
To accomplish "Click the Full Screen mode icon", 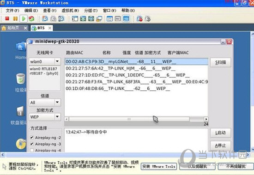I will 83,19.
